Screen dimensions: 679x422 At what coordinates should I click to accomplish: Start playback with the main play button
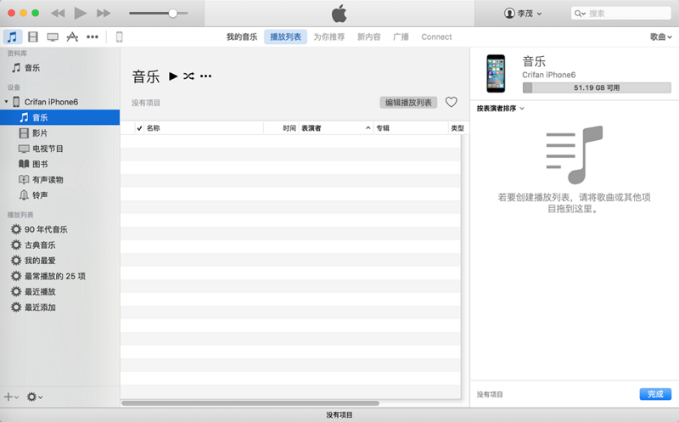tap(80, 13)
